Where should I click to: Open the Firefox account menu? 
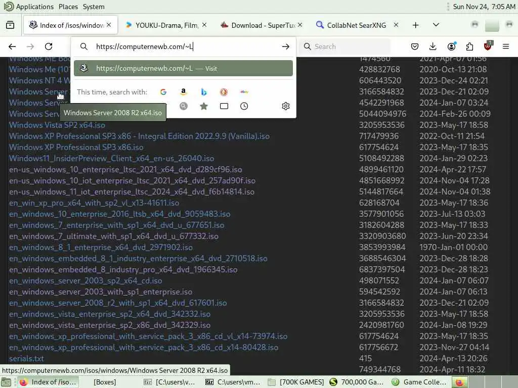point(452,46)
